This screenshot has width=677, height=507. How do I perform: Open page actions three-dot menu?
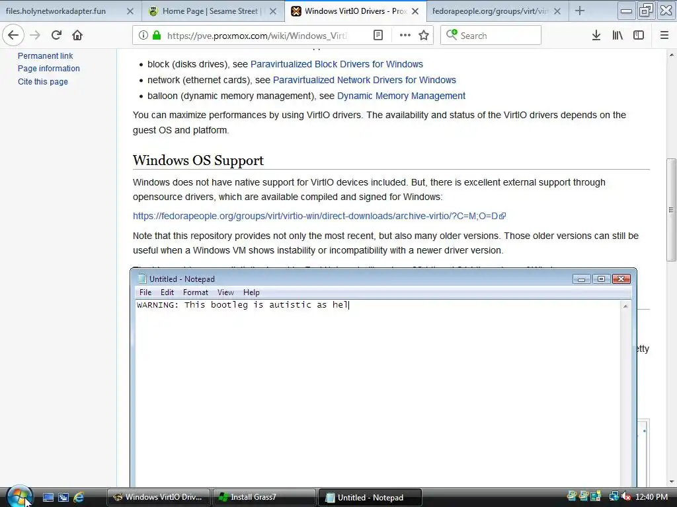point(405,36)
